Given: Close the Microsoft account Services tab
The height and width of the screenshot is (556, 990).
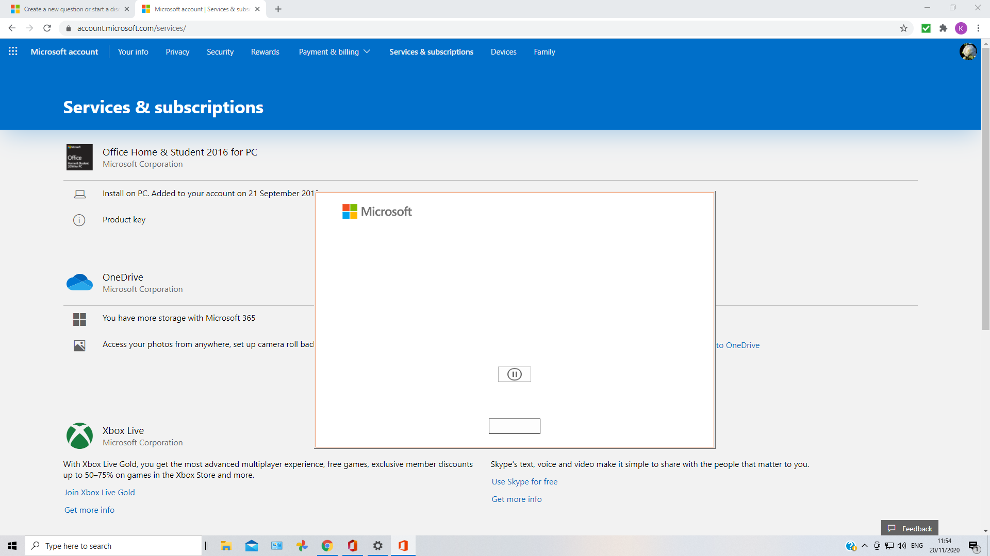Looking at the screenshot, I should tap(257, 9).
